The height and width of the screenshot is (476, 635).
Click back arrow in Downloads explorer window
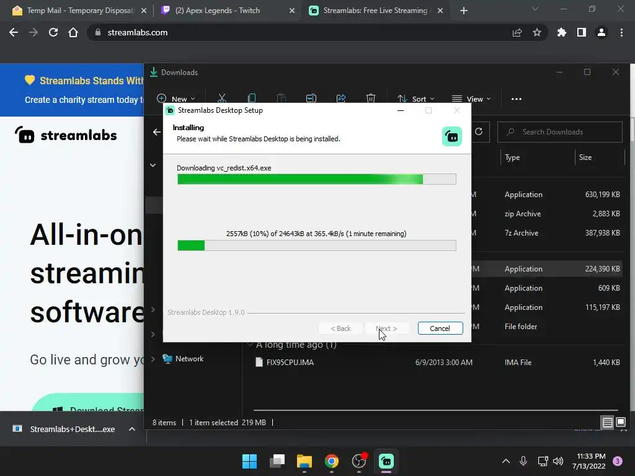157,132
